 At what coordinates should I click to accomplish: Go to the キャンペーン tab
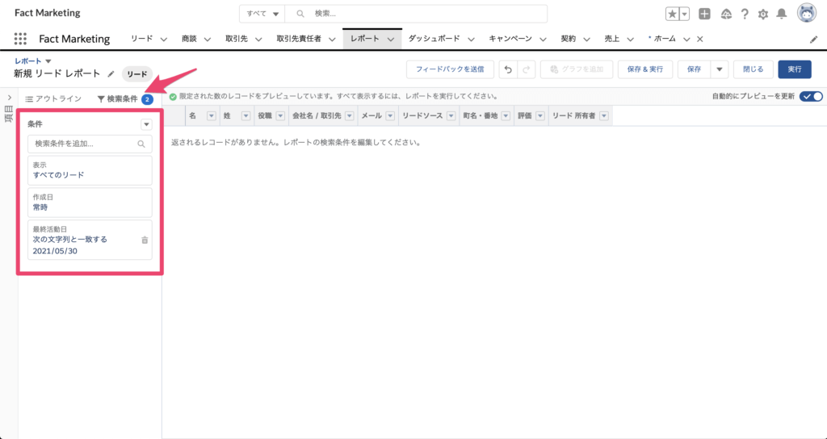pos(510,39)
